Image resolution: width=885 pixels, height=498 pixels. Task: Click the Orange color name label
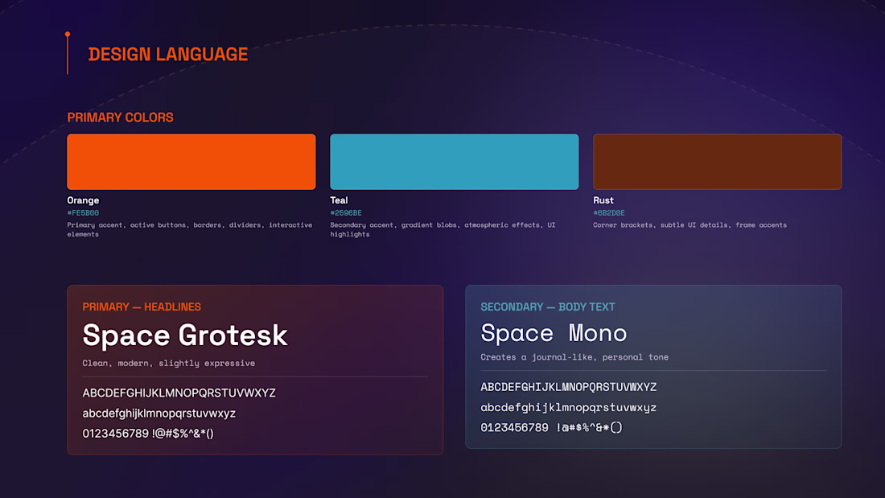point(83,200)
